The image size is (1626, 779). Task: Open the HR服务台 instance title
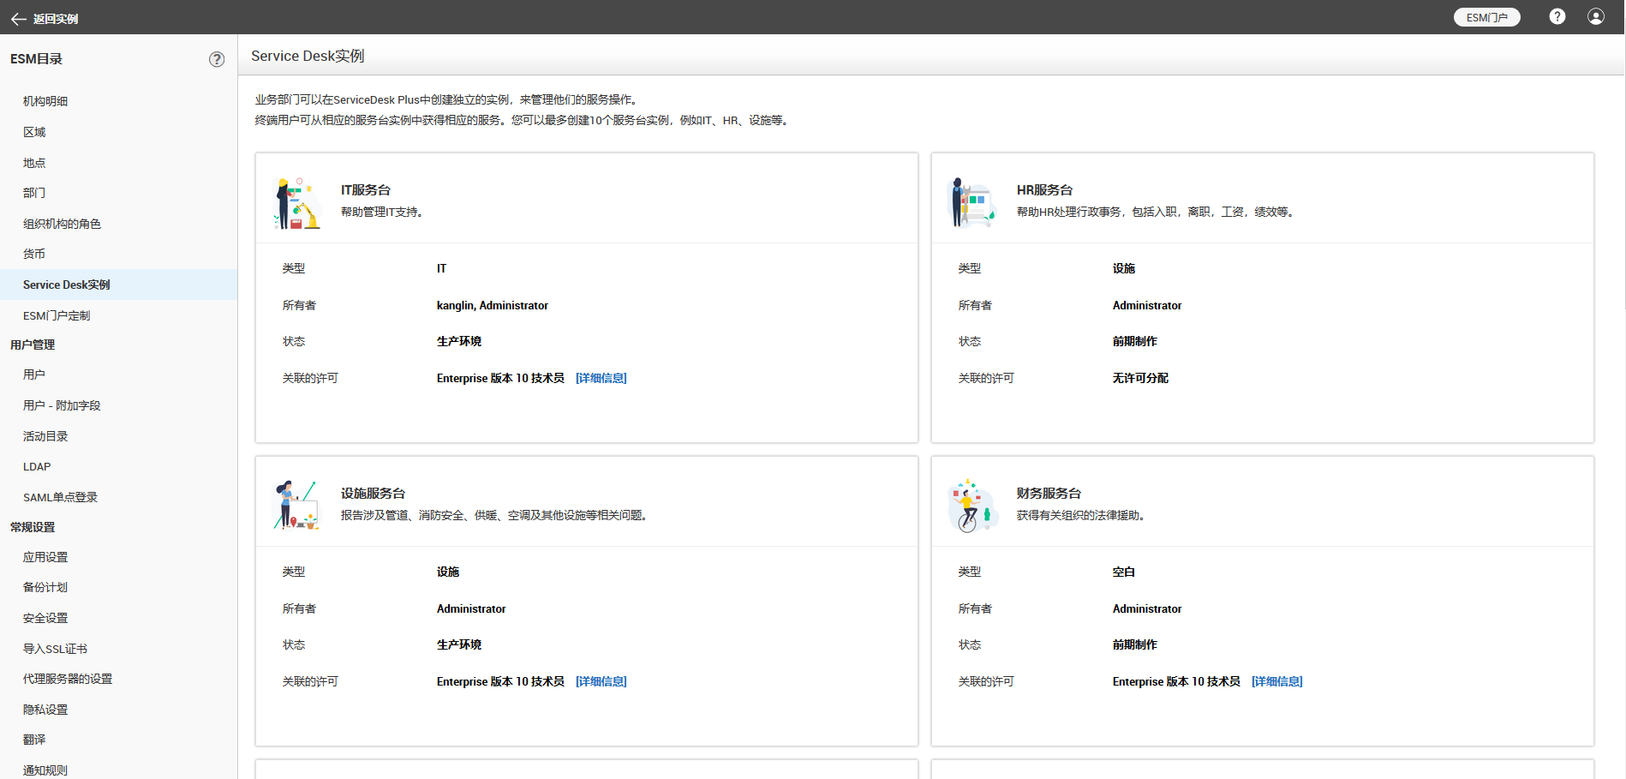coord(1044,190)
